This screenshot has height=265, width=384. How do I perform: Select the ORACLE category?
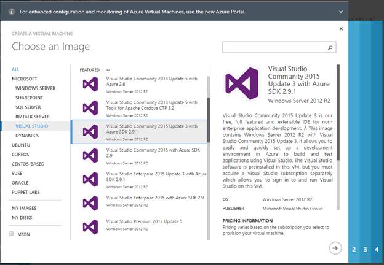coord(20,183)
